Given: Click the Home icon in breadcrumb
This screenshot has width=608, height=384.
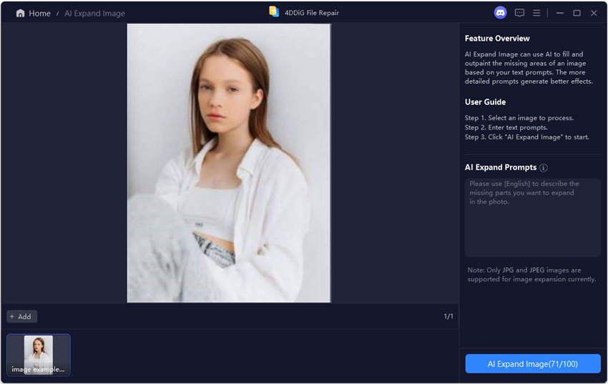Looking at the screenshot, I should click(20, 13).
